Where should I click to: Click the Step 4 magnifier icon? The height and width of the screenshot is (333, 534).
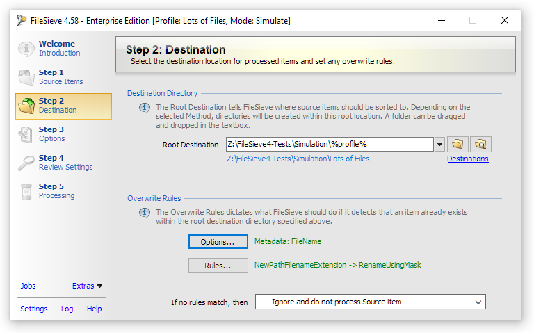(x=26, y=163)
